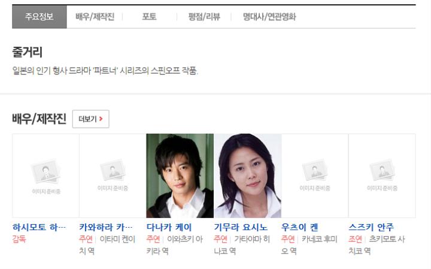
Task: Open the 포토 tab
Action: click(x=149, y=17)
